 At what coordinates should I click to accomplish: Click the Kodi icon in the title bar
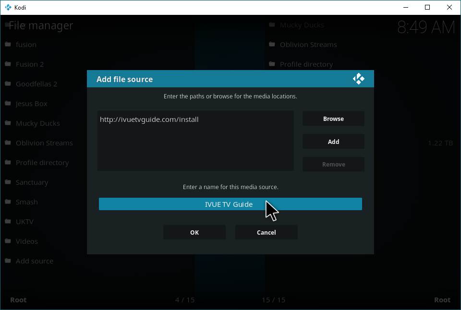coord(8,7)
